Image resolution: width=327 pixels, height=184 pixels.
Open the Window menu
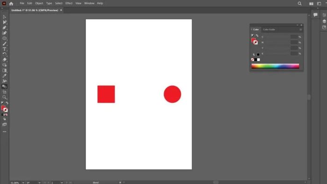pyautogui.click(x=89, y=3)
